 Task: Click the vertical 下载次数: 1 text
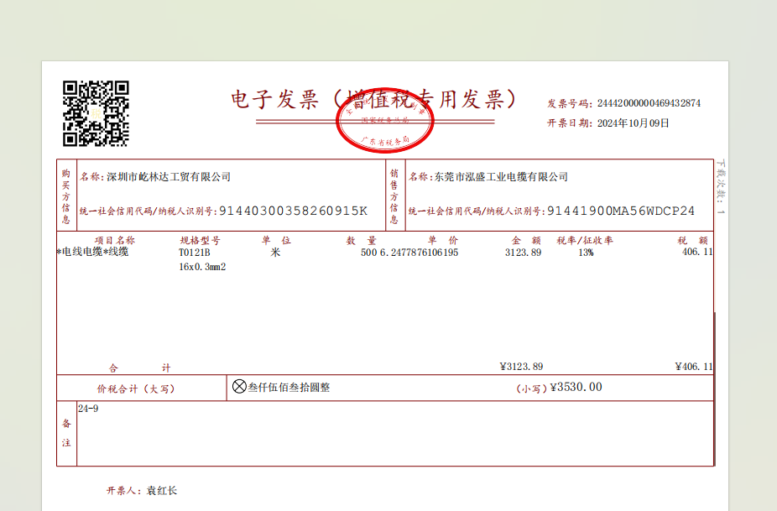coord(721,187)
